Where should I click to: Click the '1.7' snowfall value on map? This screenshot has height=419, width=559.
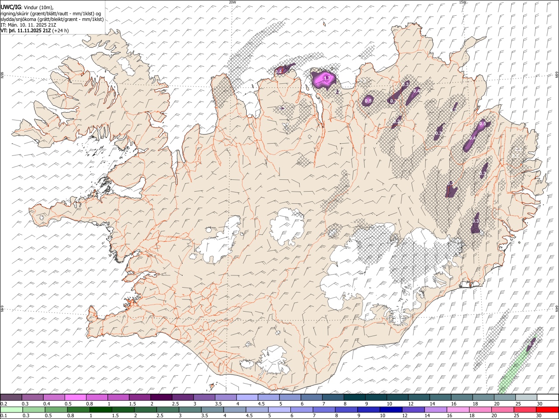[327, 78]
